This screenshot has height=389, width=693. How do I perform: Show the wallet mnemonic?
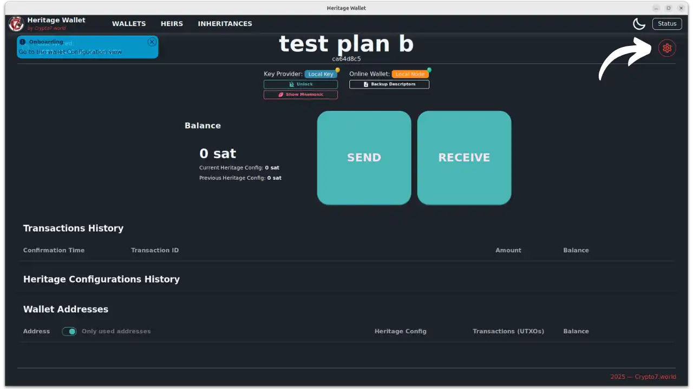click(x=300, y=95)
